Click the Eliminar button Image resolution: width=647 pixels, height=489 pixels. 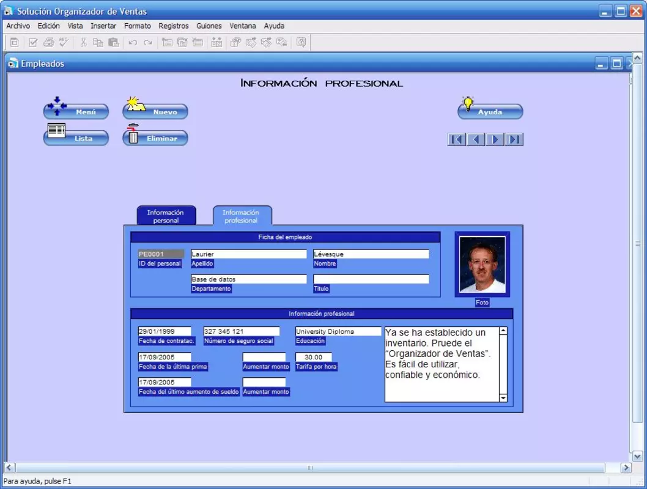[155, 138]
